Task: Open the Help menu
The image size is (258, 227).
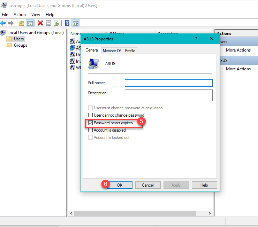Action: click(x=50, y=15)
